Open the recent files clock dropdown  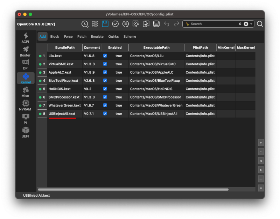[x=85, y=24]
